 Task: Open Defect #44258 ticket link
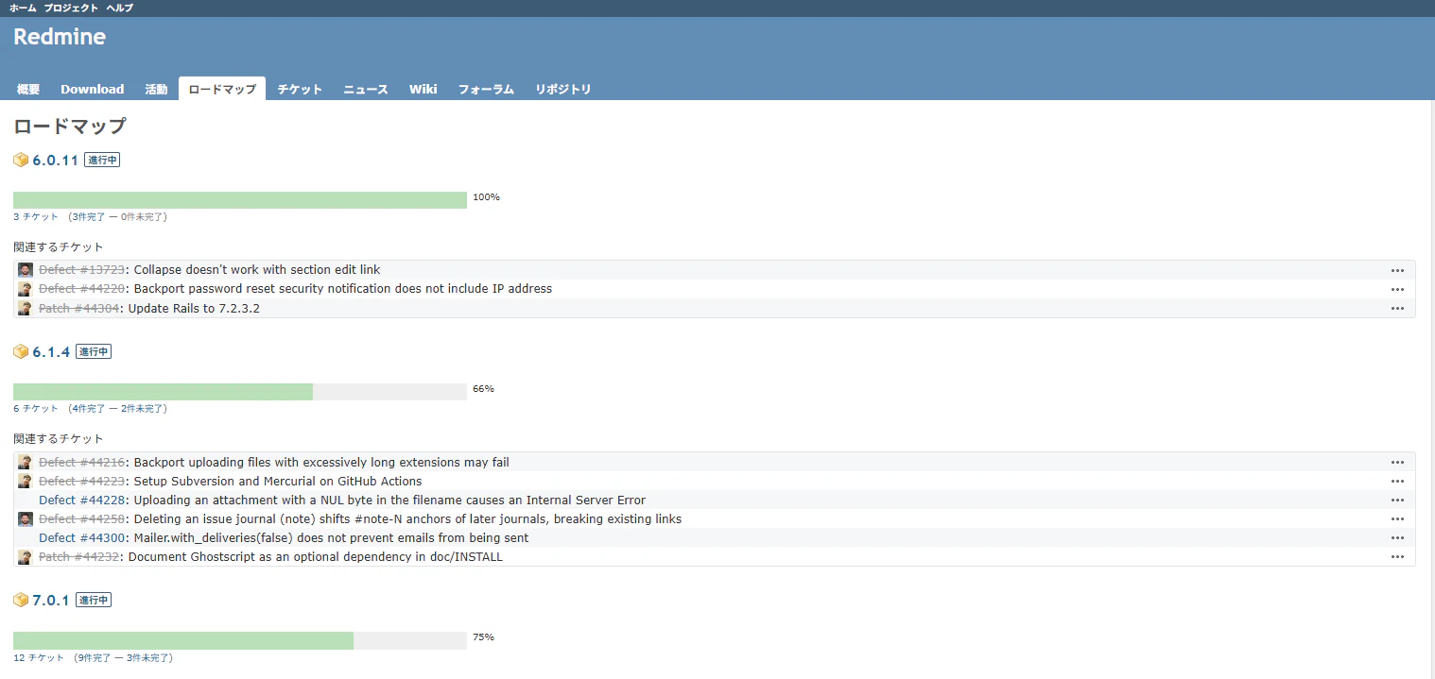81,519
